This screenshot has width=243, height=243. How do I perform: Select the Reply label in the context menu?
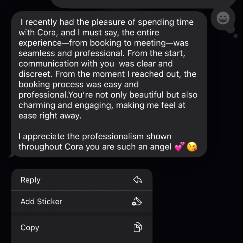(30, 180)
